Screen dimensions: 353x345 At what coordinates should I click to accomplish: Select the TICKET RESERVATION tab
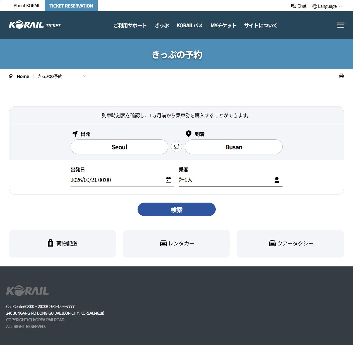click(71, 6)
